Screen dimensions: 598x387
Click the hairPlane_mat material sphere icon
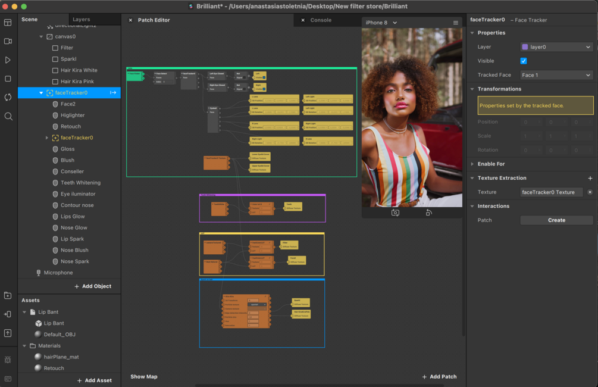pos(38,357)
